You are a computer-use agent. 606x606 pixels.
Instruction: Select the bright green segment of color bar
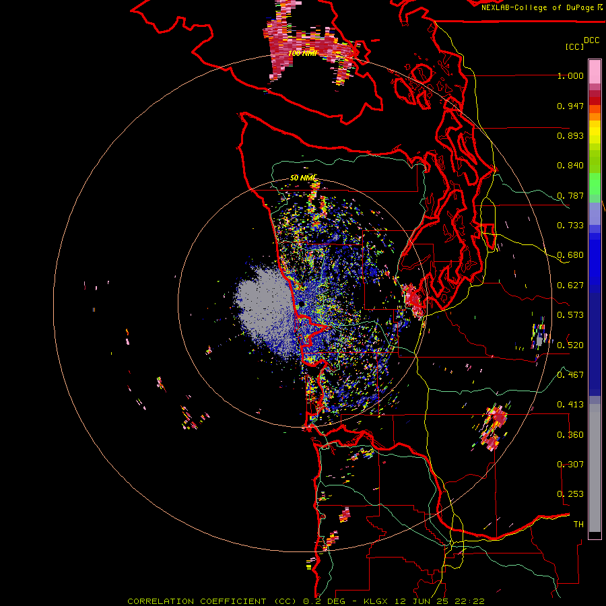(x=595, y=184)
